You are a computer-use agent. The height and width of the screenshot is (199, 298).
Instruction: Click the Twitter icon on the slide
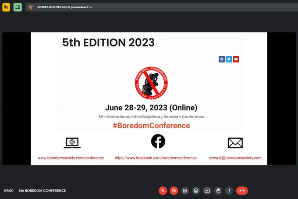click(x=229, y=59)
